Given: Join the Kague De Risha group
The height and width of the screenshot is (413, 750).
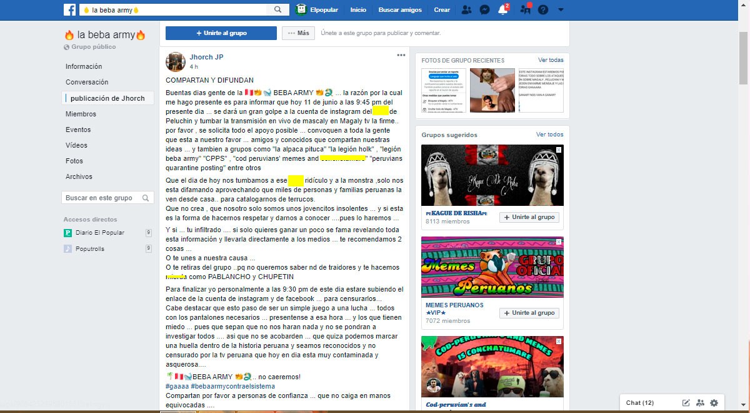Looking at the screenshot, I should point(529,217).
